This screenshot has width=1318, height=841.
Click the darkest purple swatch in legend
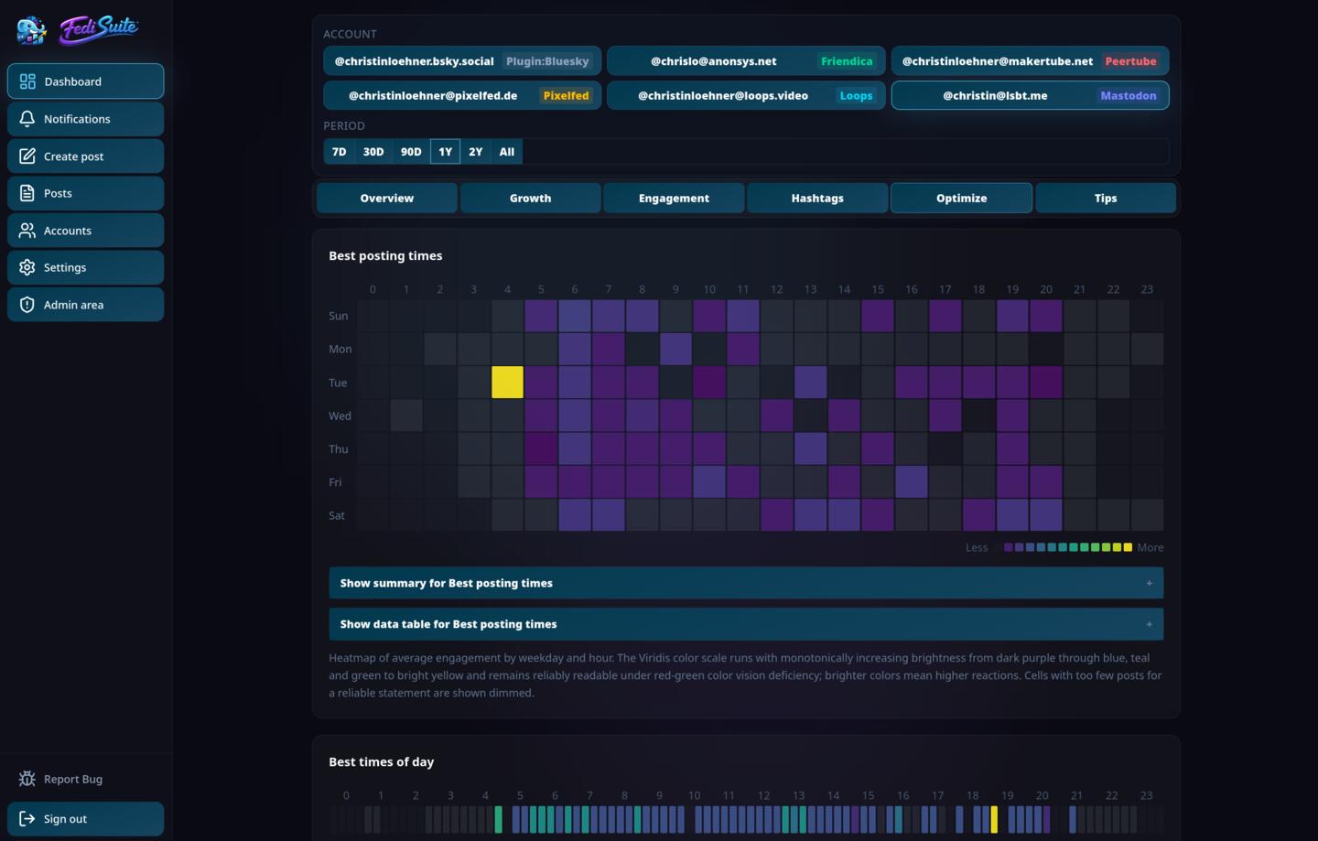tap(1009, 547)
